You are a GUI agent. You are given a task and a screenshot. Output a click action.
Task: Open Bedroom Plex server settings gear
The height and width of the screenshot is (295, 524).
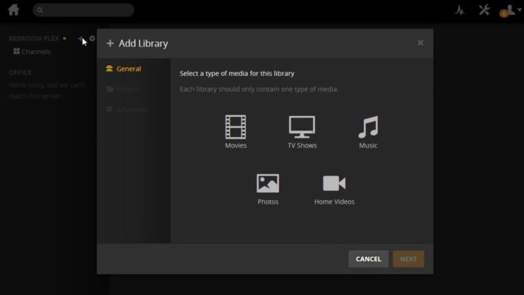(x=92, y=39)
